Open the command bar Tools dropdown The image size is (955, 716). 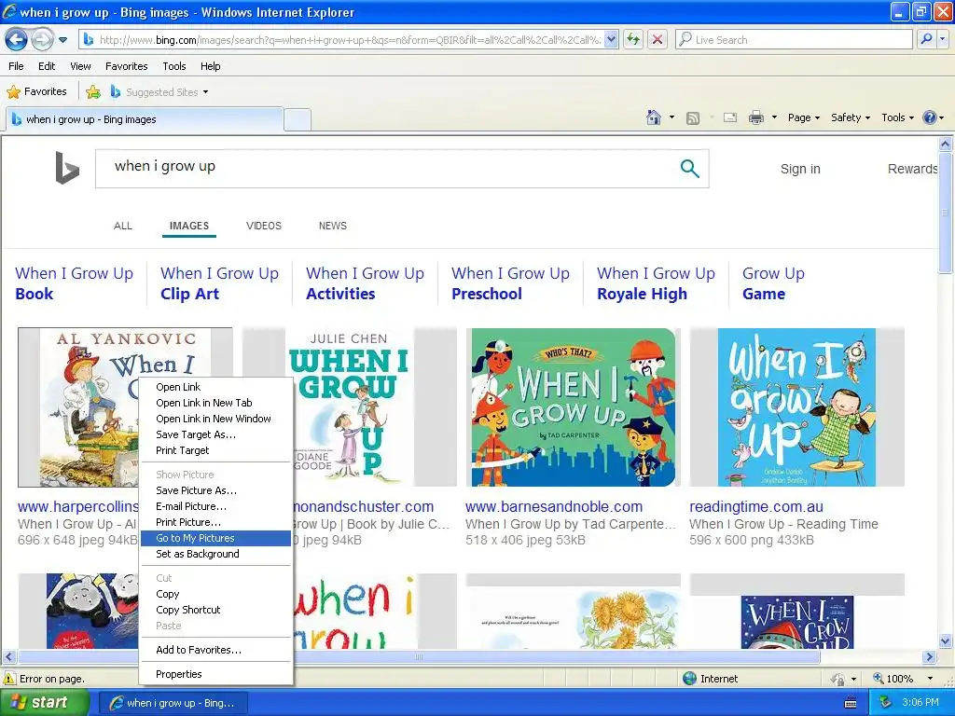click(x=898, y=117)
